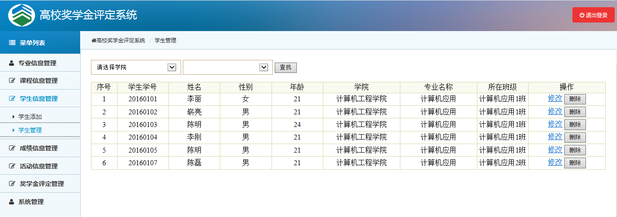Open the 奖学金评定管理 menu
Viewport: 617px width, 217px height.
(x=41, y=184)
